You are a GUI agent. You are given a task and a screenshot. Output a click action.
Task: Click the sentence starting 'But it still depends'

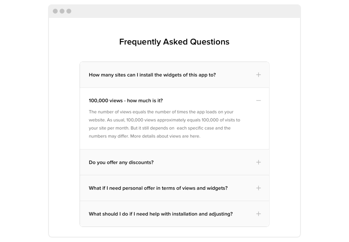point(160,128)
